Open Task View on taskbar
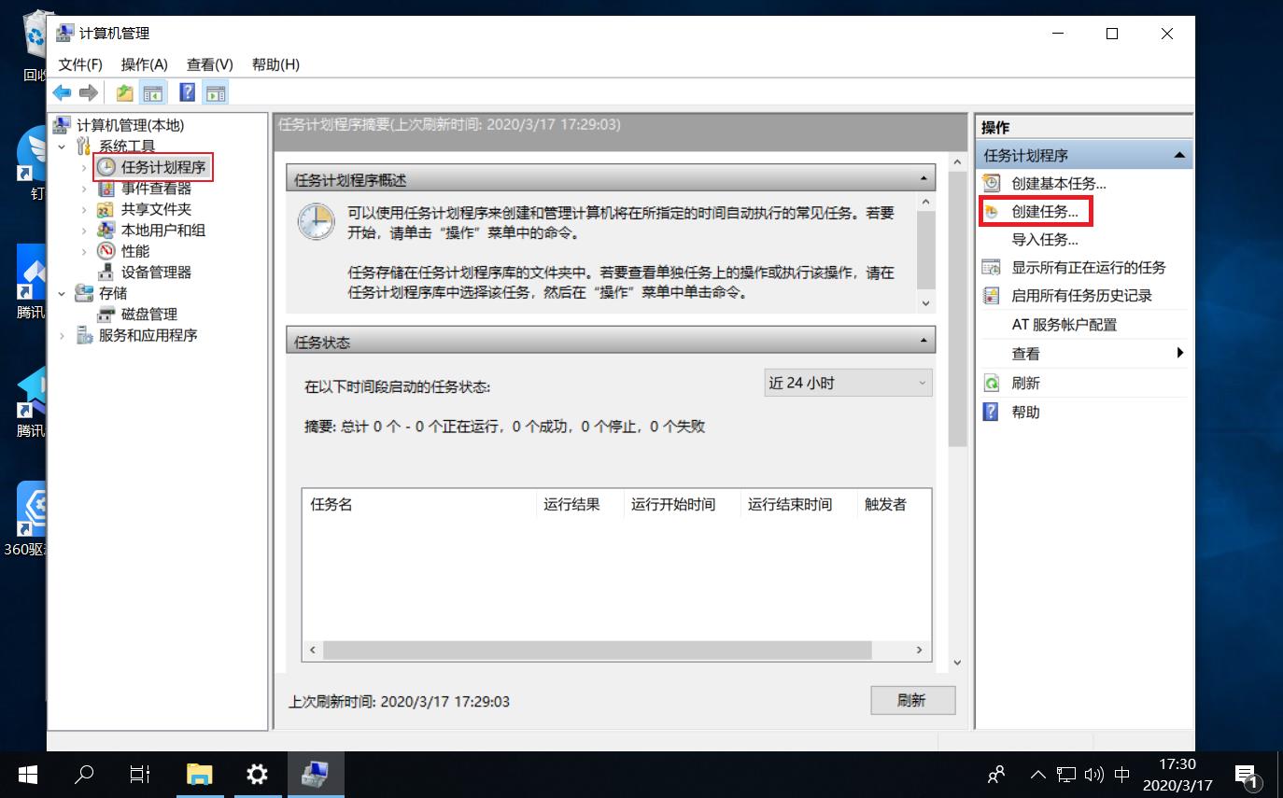1283x798 pixels. point(140,774)
